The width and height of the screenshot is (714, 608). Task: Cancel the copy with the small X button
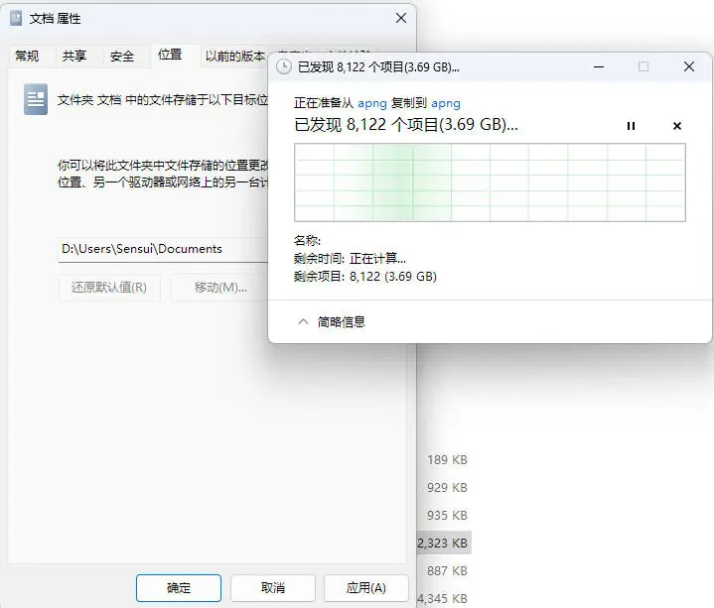click(677, 126)
